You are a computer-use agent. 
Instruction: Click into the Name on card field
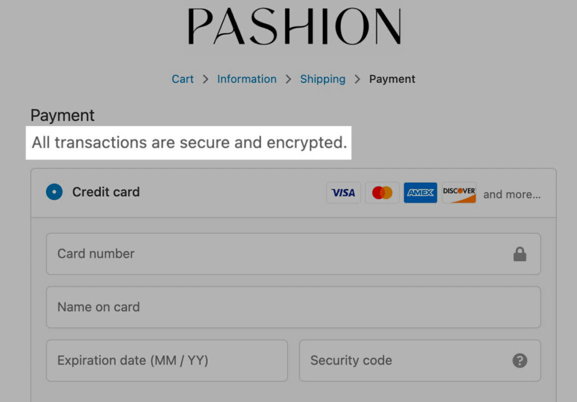coord(293,307)
